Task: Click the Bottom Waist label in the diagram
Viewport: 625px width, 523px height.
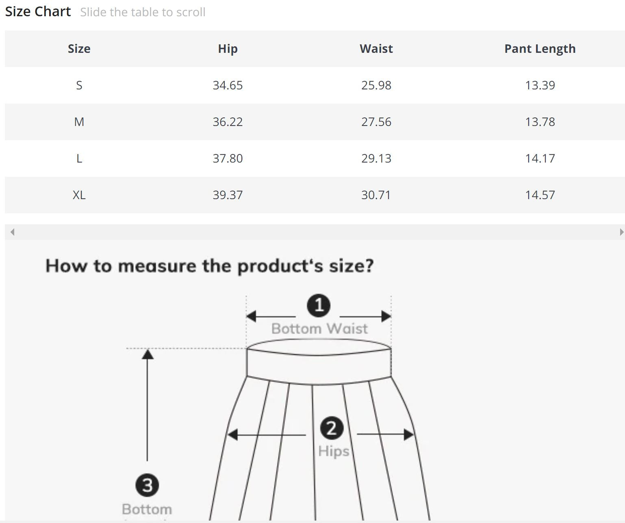Action: [x=319, y=328]
